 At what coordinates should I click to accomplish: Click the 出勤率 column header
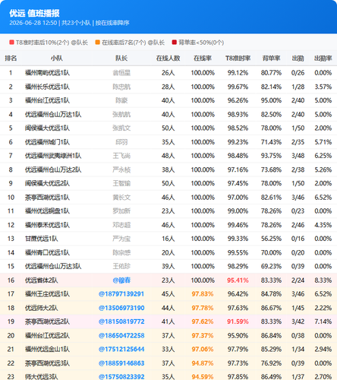pos(323,59)
